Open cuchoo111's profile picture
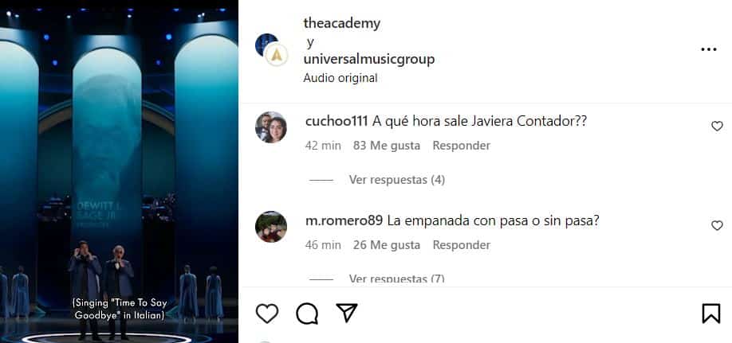 point(271,127)
